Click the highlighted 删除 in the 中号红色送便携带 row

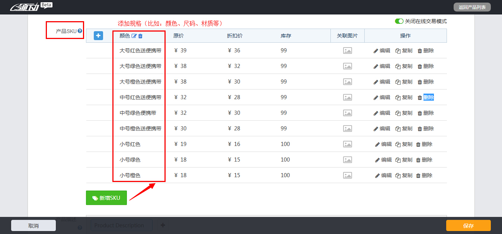428,97
